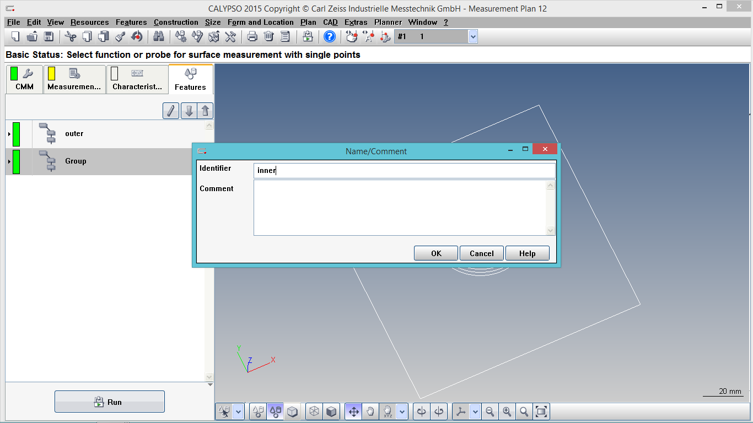Create a new measurement plan from the toolbar
This screenshot has height=423, width=753.
(x=15, y=36)
